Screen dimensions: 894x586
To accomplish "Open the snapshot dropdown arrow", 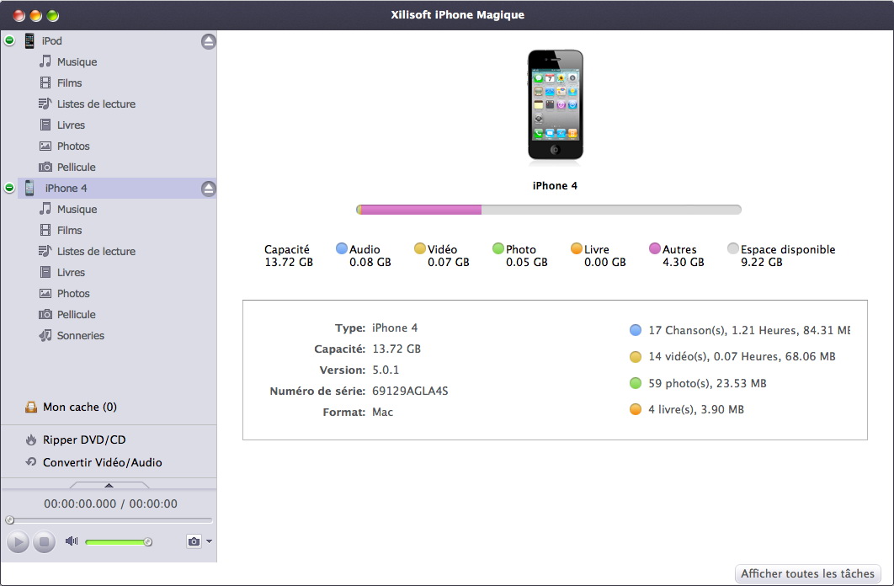I will tap(210, 541).
